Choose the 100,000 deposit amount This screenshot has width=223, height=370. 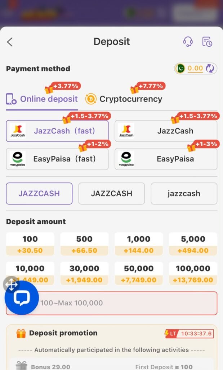click(193, 274)
